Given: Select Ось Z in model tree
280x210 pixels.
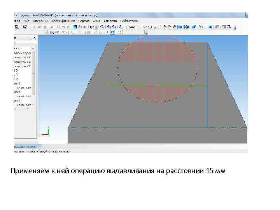Looking at the screenshot, I should [16, 79].
